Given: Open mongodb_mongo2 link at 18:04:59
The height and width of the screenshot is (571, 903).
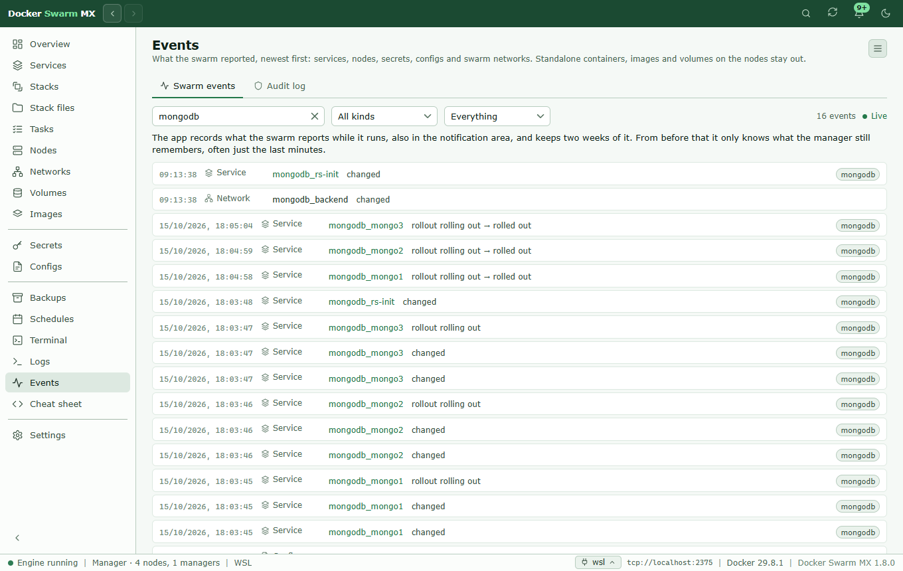Looking at the screenshot, I should click(x=366, y=250).
